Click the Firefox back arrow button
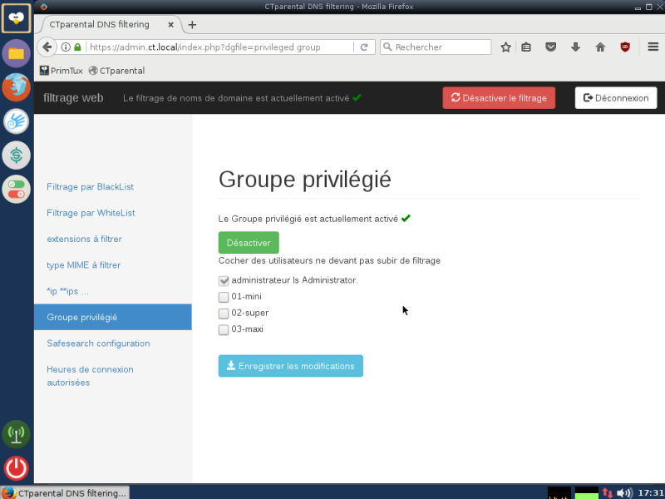665x499 pixels. (47, 47)
